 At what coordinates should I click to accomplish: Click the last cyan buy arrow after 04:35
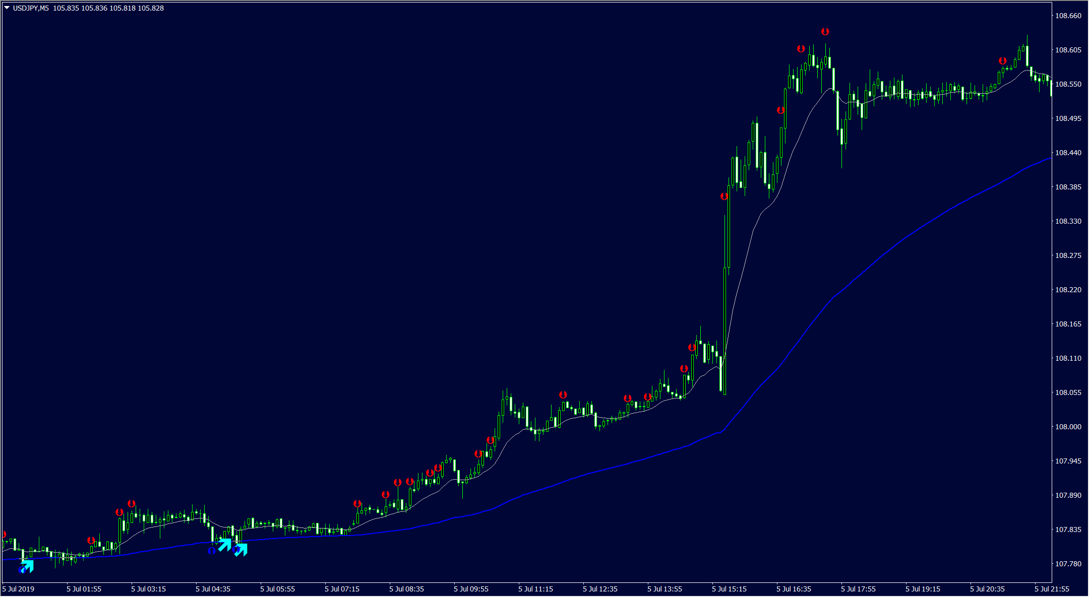(241, 550)
